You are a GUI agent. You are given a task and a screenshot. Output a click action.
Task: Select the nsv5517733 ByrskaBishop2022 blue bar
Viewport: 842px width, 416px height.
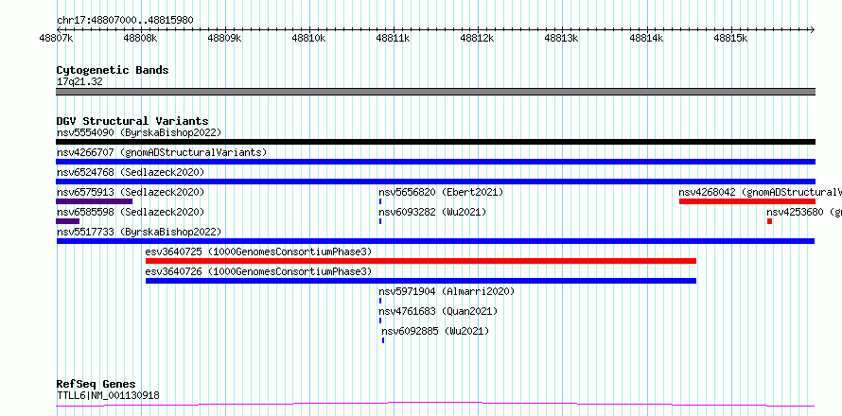[435, 241]
